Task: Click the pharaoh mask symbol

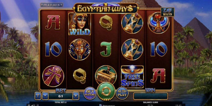Action: 79,49
